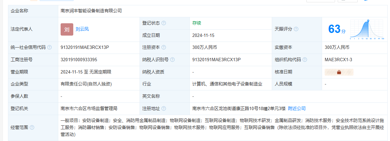The image size is (390, 141).
Task: Click address 南京市六合区龙池街道康正路10号18幢2单元3楼
Action: click(x=239, y=108)
